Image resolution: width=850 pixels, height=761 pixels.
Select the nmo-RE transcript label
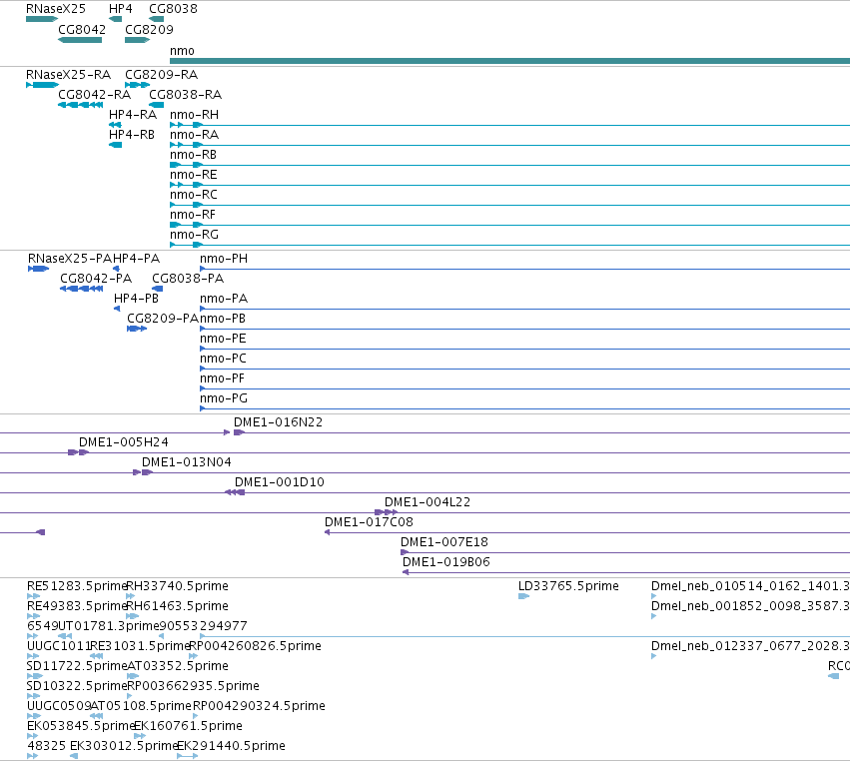pos(194,175)
